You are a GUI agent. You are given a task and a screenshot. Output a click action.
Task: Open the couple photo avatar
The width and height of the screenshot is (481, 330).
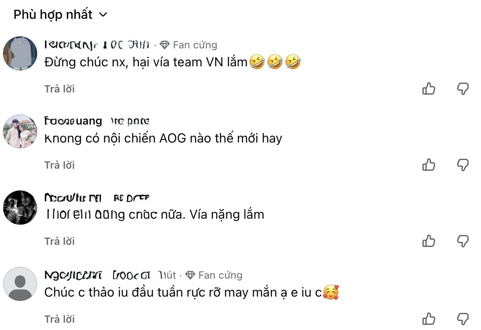pyautogui.click(x=20, y=131)
